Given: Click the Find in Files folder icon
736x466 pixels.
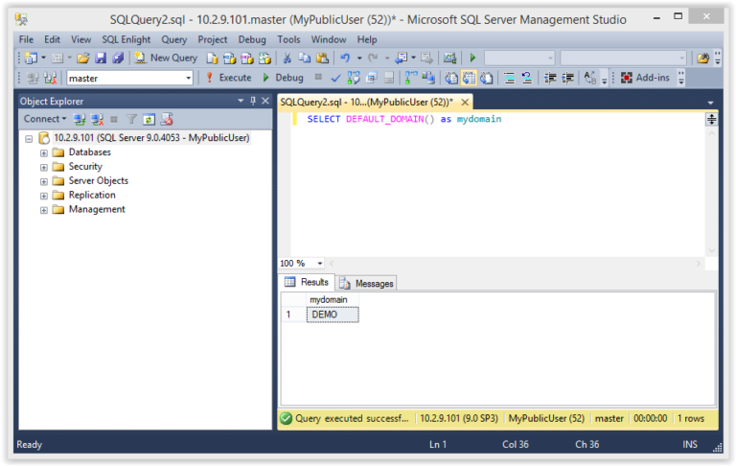Looking at the screenshot, I should [702, 58].
